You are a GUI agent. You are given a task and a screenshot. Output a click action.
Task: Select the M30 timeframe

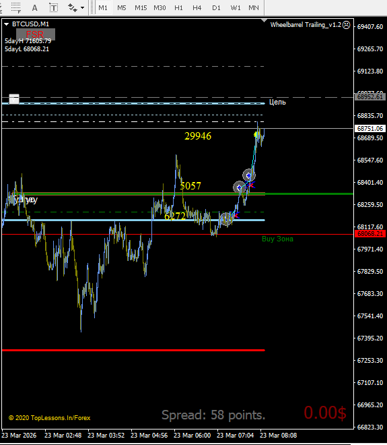(160, 7)
